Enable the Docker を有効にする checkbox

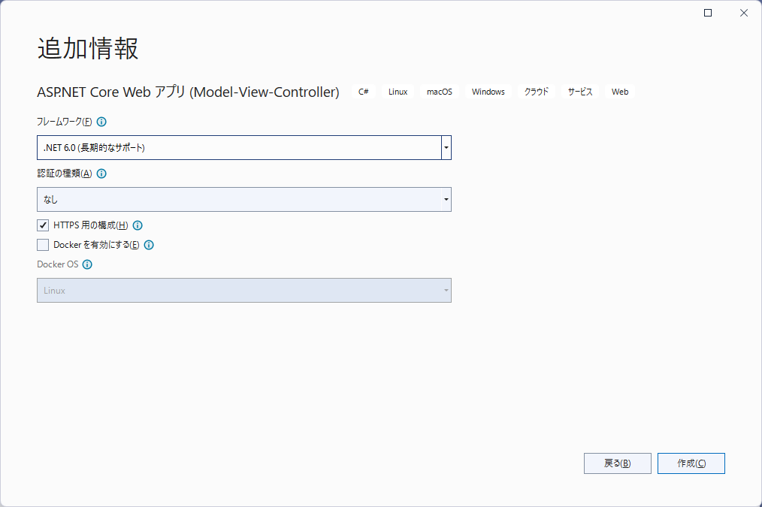[x=43, y=245]
